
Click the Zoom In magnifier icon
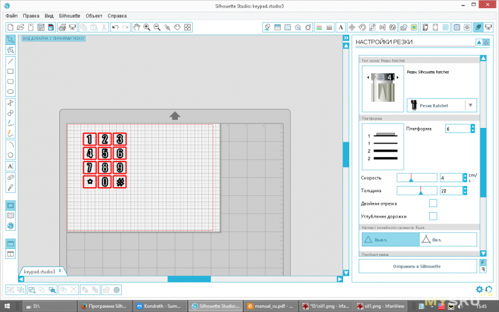point(147,27)
